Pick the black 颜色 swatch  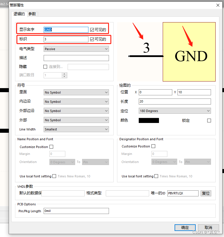coord(149,120)
